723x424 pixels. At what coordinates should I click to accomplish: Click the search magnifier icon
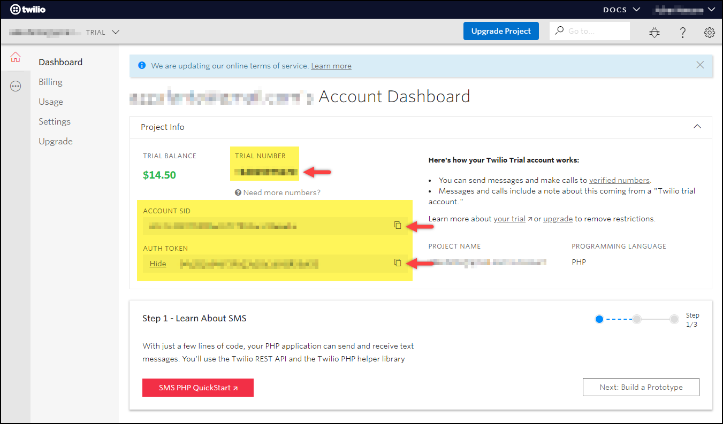point(559,30)
